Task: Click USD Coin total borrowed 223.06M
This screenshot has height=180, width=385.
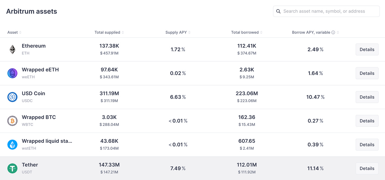Action: [247, 93]
